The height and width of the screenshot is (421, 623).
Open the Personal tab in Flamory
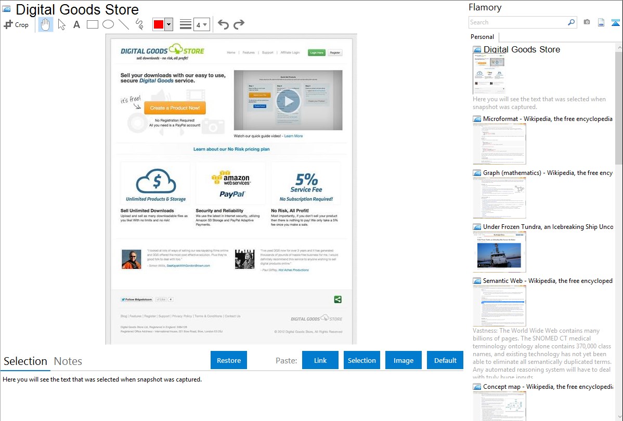pyautogui.click(x=482, y=37)
